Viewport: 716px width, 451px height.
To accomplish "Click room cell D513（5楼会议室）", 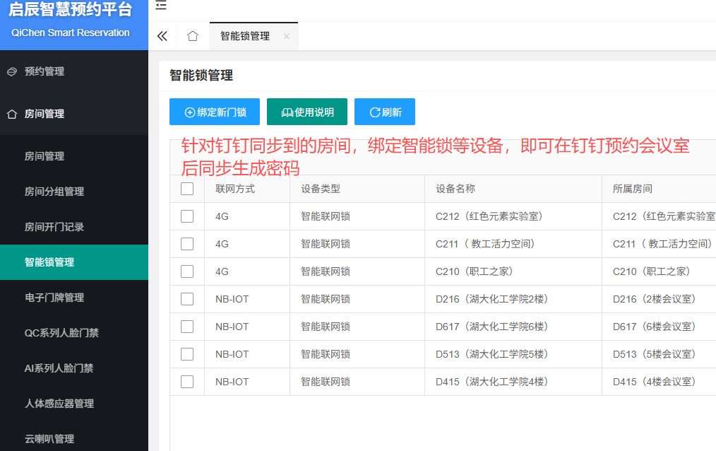I will [655, 354].
